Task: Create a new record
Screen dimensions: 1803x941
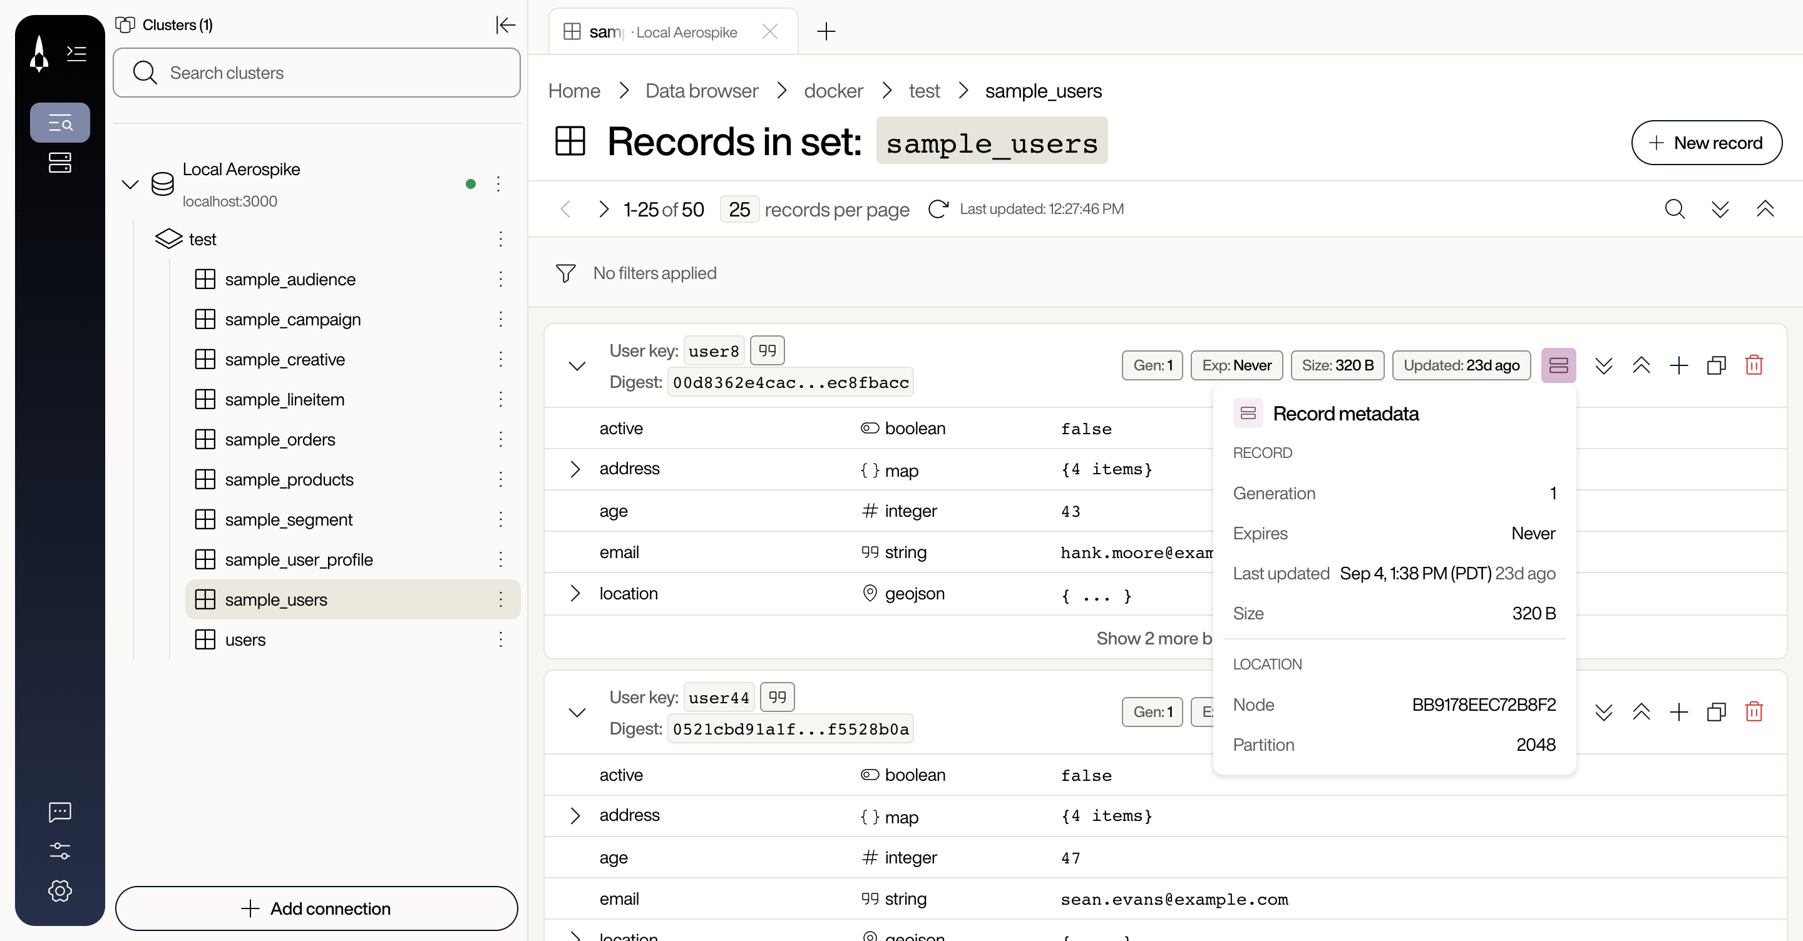Action: (1707, 143)
